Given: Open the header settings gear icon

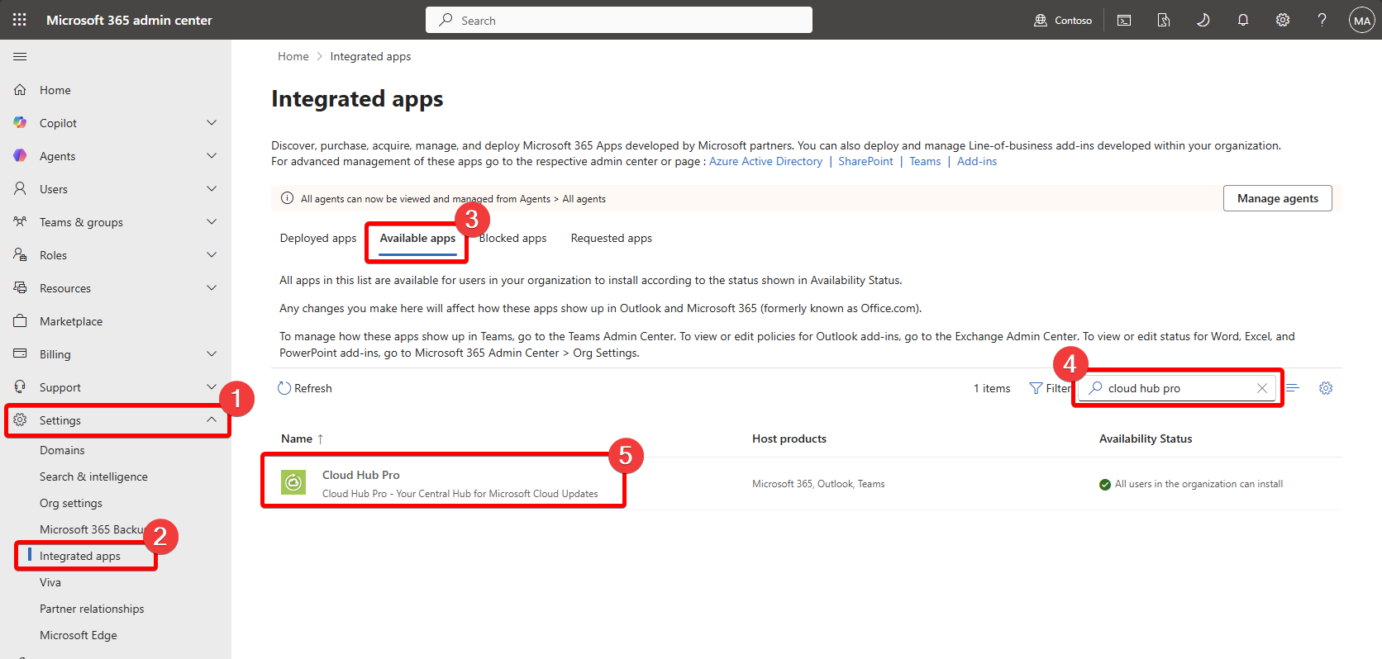Looking at the screenshot, I should [1283, 20].
